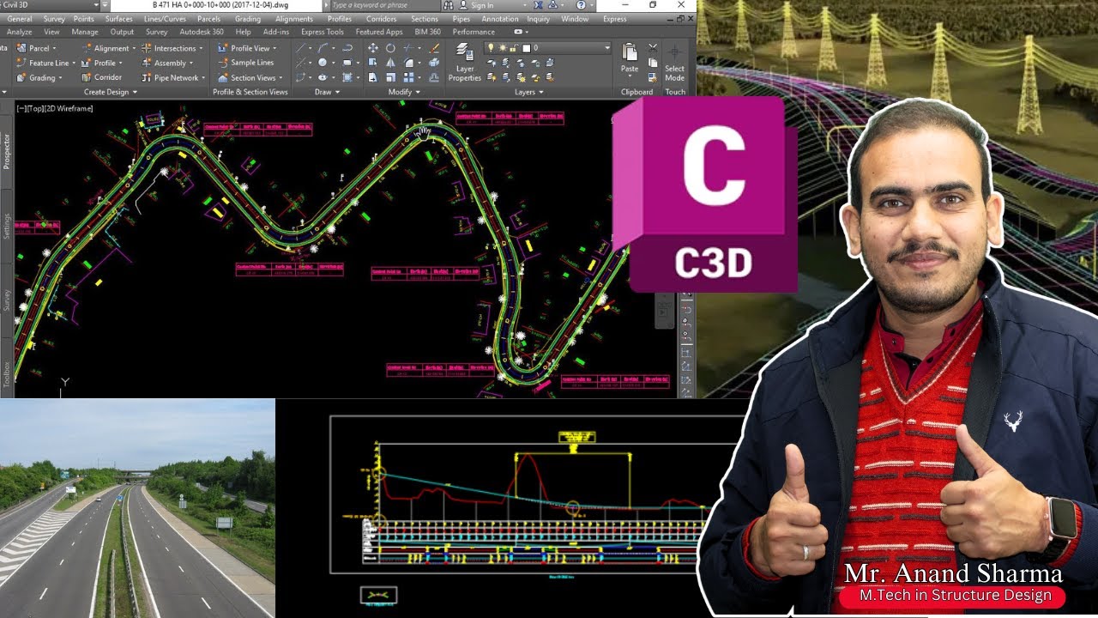Click the Feature Line icon
The height and width of the screenshot is (618, 1098).
click(21, 63)
